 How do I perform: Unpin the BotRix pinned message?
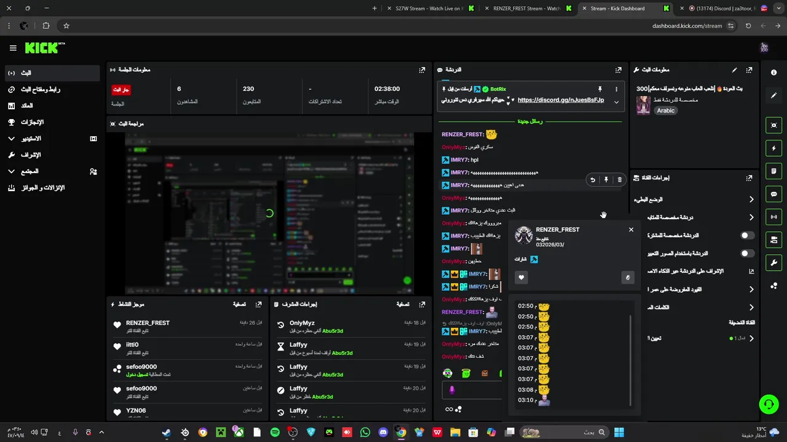coord(600,89)
